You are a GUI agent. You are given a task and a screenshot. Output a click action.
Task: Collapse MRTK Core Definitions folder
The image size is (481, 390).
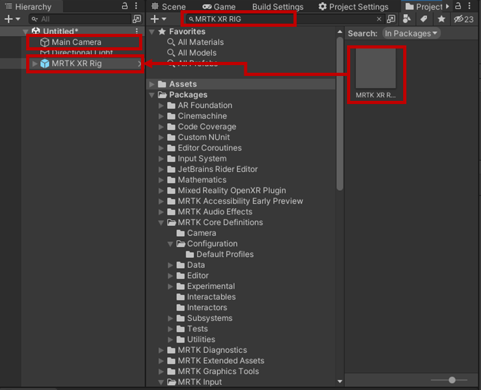point(161,223)
